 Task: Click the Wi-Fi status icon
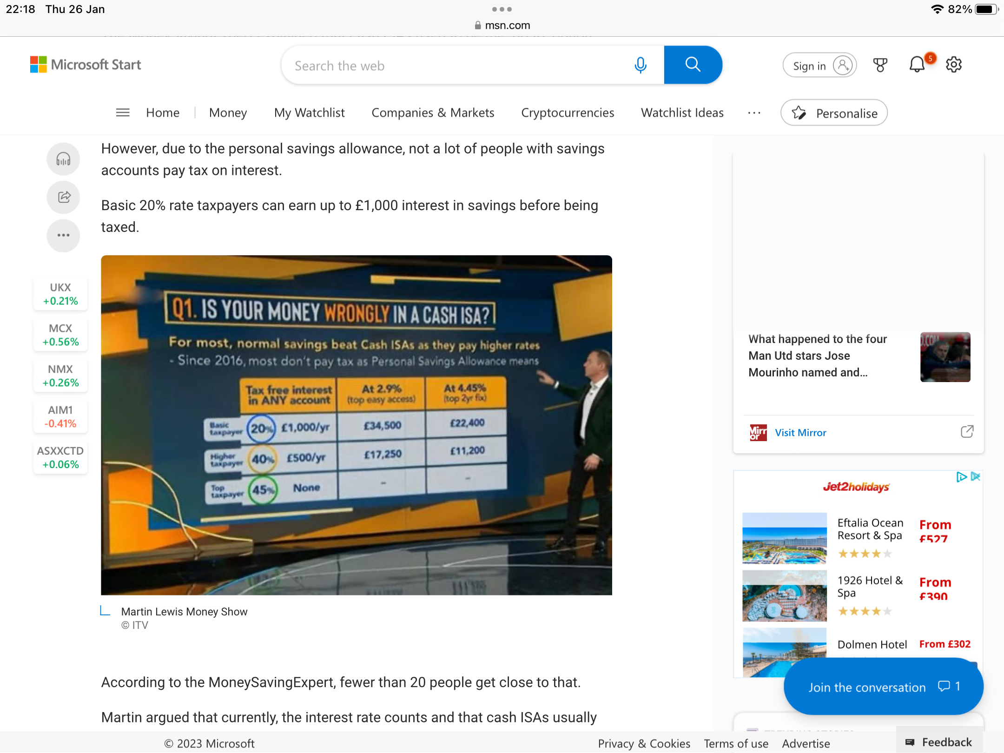937,9
